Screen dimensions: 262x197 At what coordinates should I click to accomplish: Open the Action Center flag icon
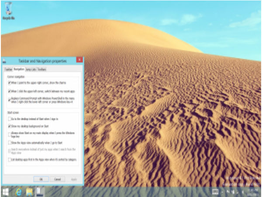[x=228, y=192]
